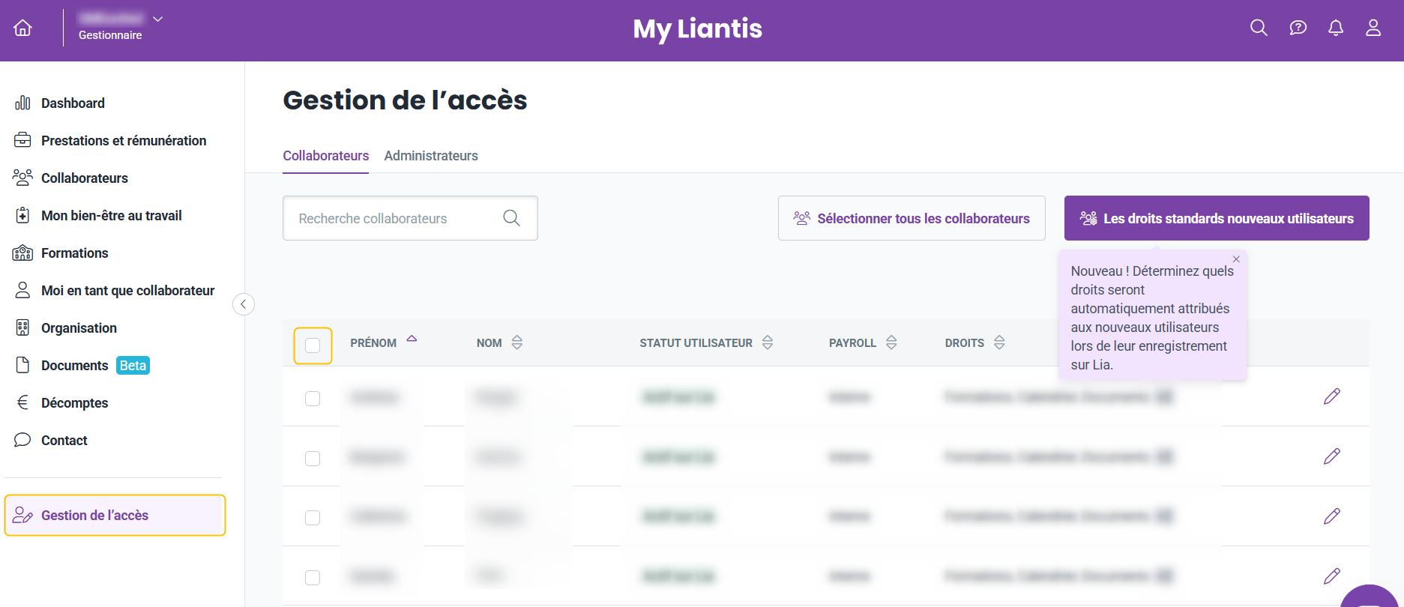Open Prestations et rémunération in the sidebar
Viewport: 1404px width, 607px height.
coord(124,140)
